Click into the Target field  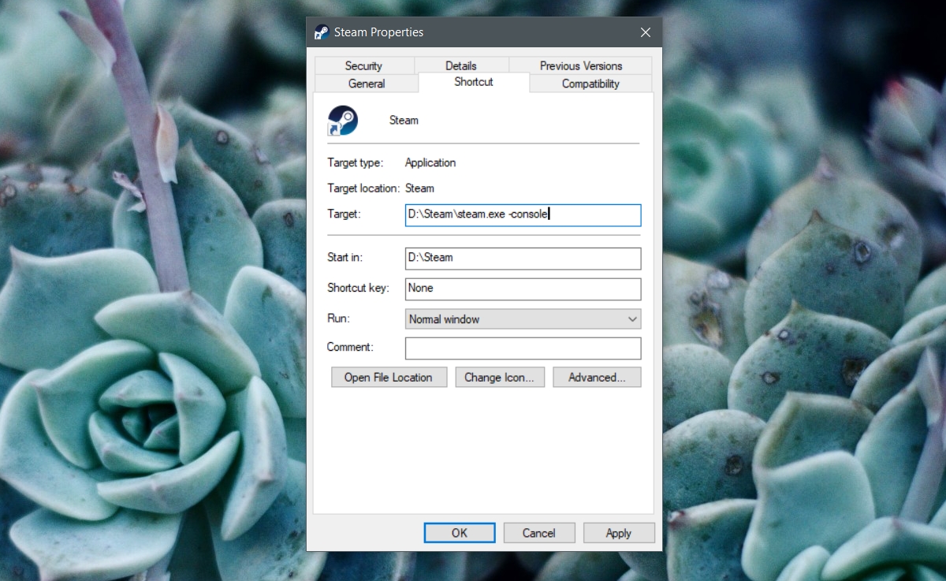coord(523,215)
